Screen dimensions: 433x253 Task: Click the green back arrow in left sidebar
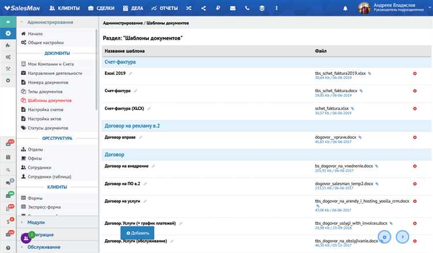[8, 22]
